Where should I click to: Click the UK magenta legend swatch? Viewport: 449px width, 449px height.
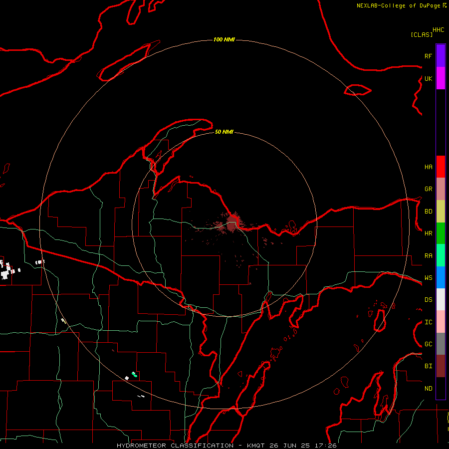[x=441, y=78]
